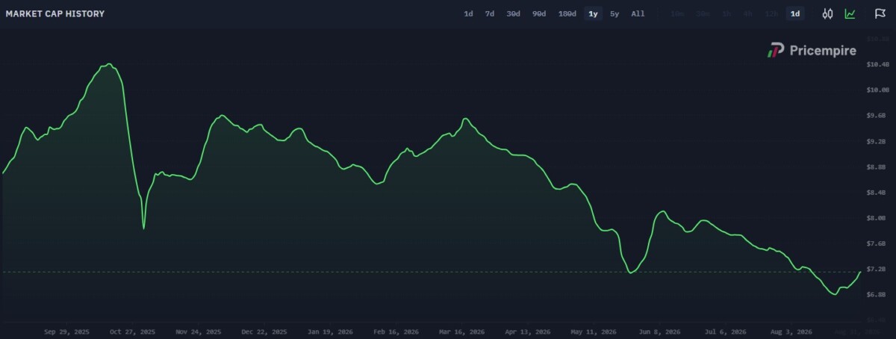Screen dimensions: 896x339
Task: Choose the 4h candle interval
Action: tap(747, 13)
